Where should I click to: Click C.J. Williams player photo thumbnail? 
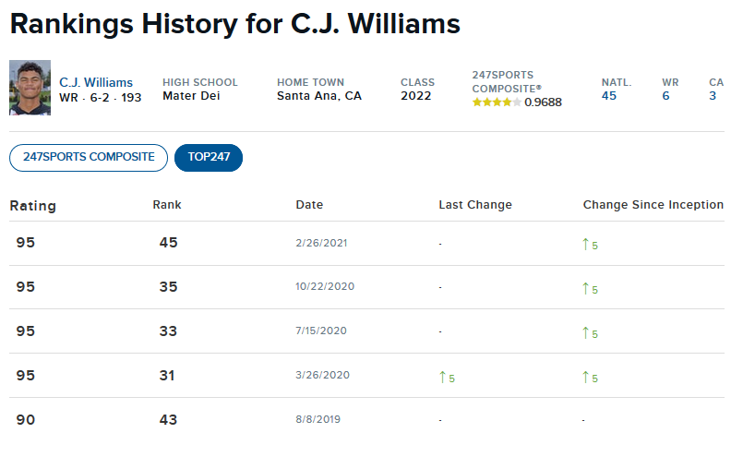coord(30,88)
